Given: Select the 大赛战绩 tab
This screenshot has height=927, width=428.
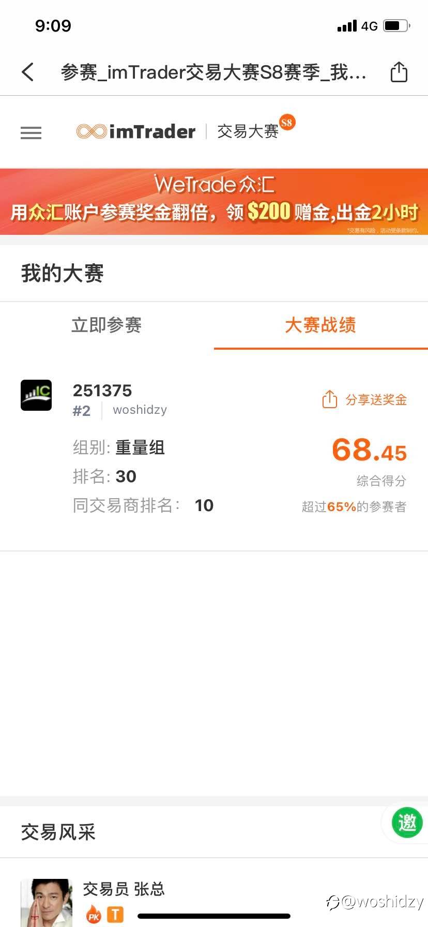Looking at the screenshot, I should tap(320, 325).
